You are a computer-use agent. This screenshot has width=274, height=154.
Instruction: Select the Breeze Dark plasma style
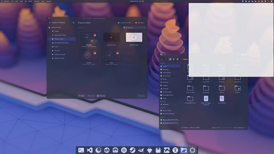point(111,37)
